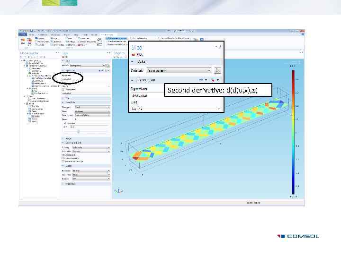Open 'From parent' dropdown in the enlarged callout
This screenshot has width=341, height=255.
point(179,70)
